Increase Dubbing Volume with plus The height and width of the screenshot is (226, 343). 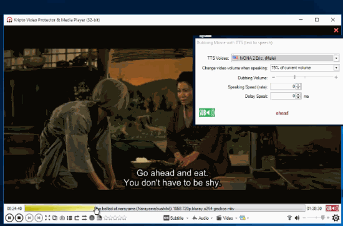336,77
